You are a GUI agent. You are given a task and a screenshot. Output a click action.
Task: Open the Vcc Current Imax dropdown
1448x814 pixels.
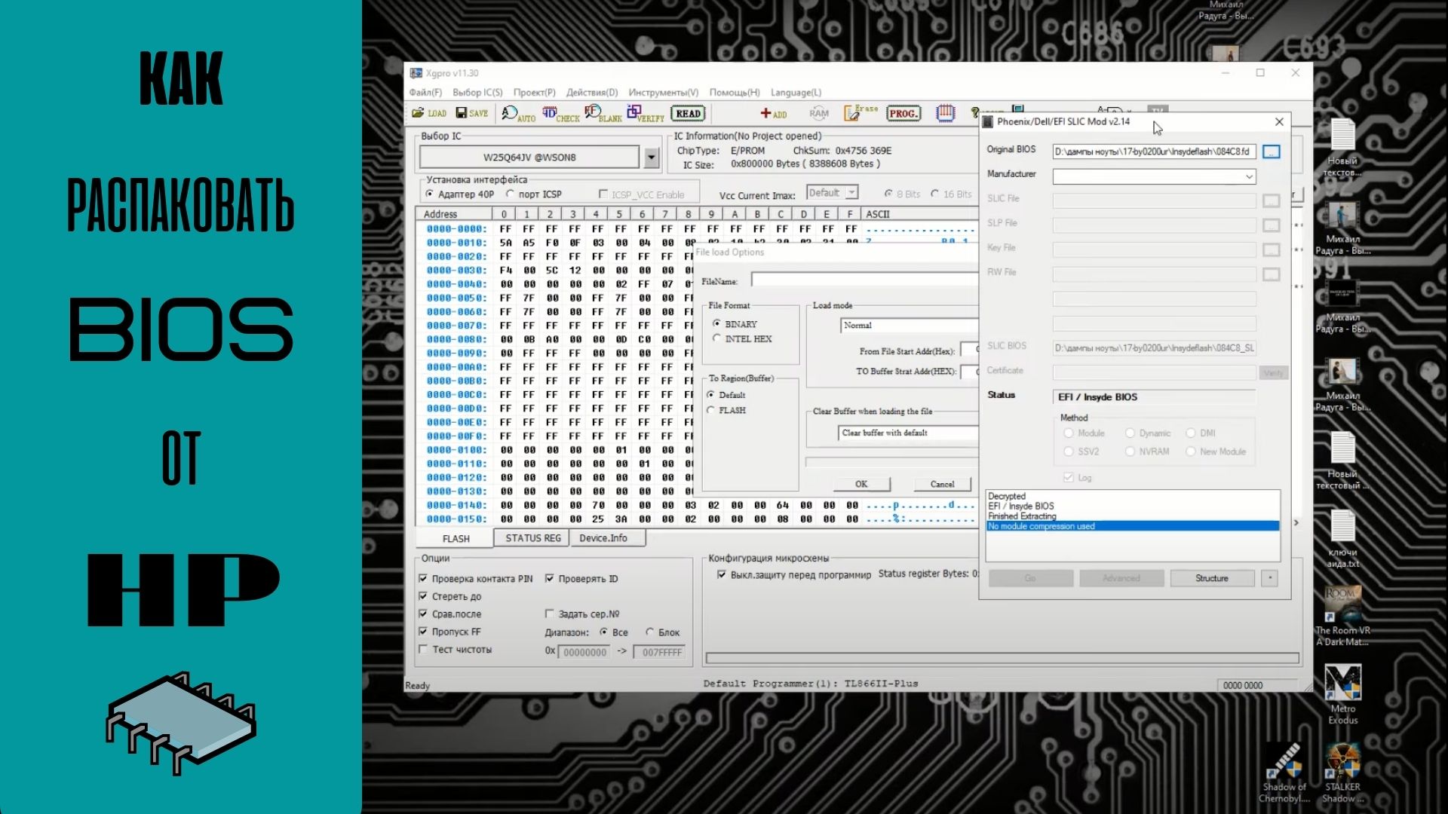(851, 193)
